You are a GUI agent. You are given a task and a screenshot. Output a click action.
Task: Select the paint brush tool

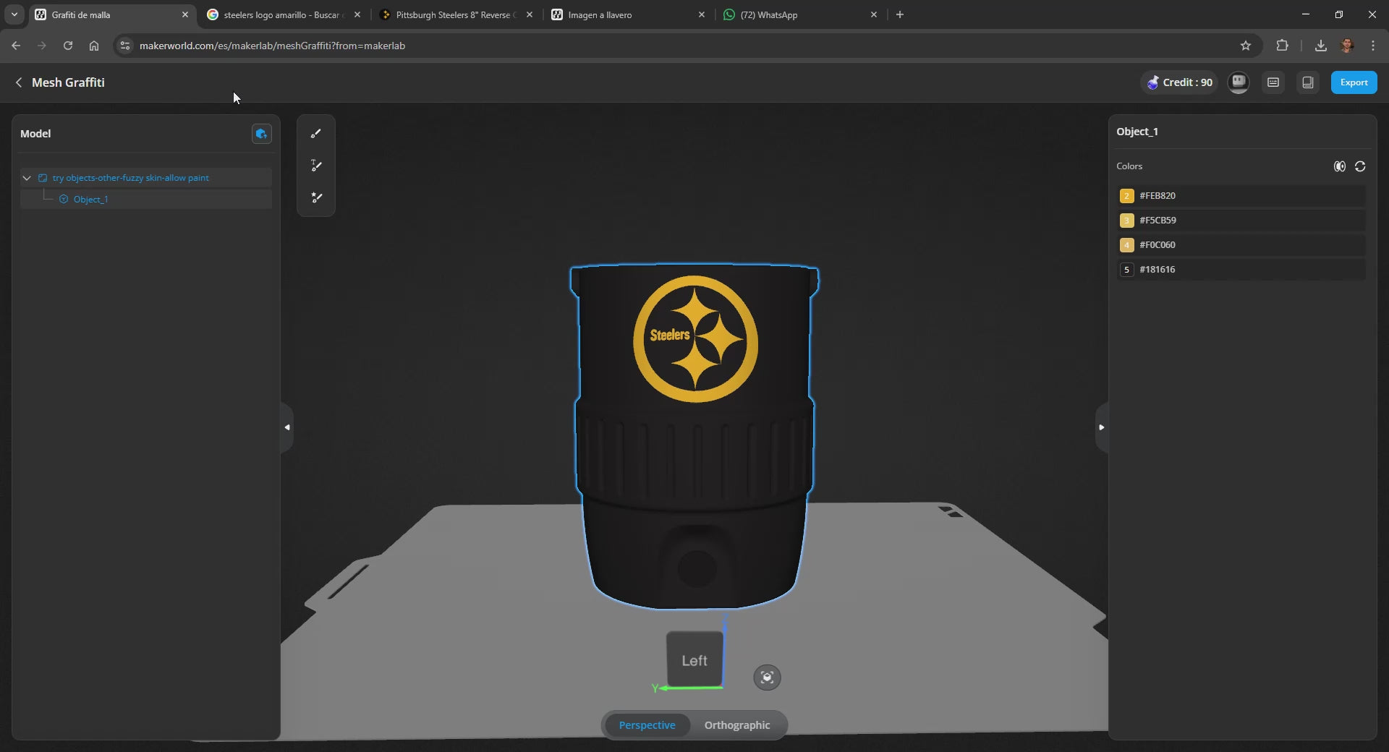click(316, 134)
